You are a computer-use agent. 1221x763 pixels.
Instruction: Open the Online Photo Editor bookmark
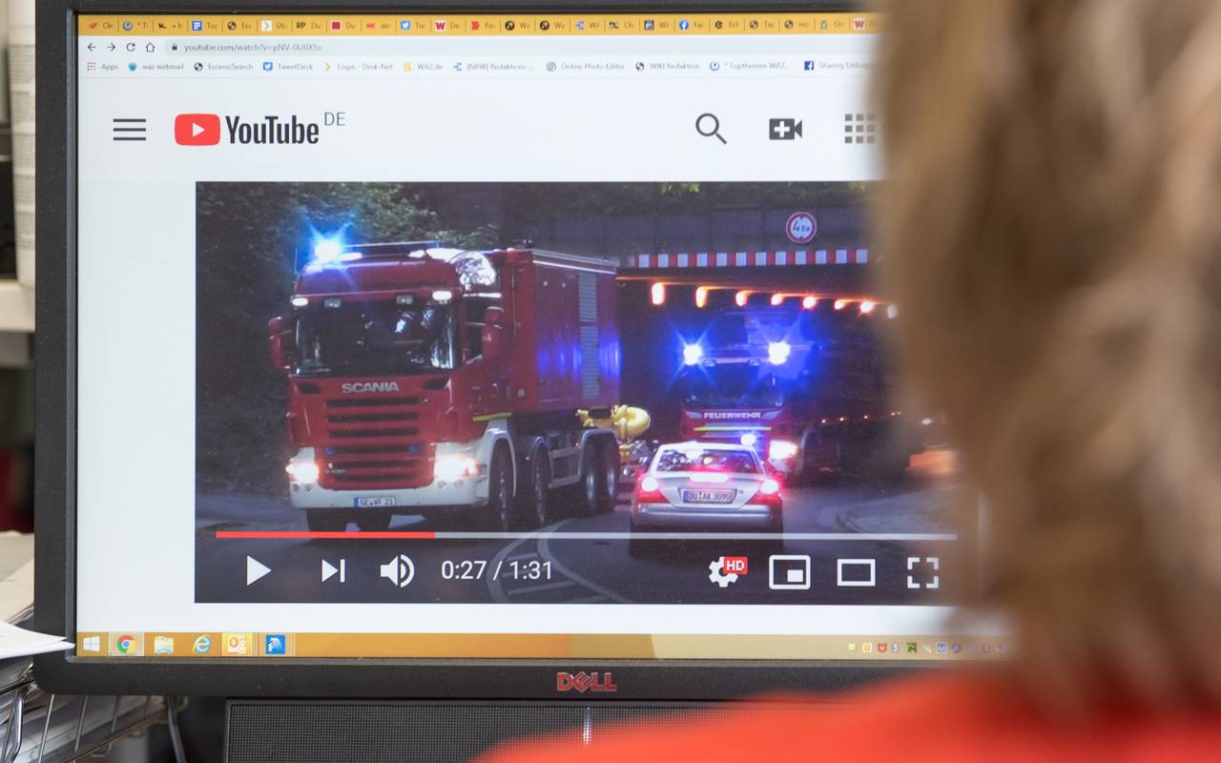point(586,67)
